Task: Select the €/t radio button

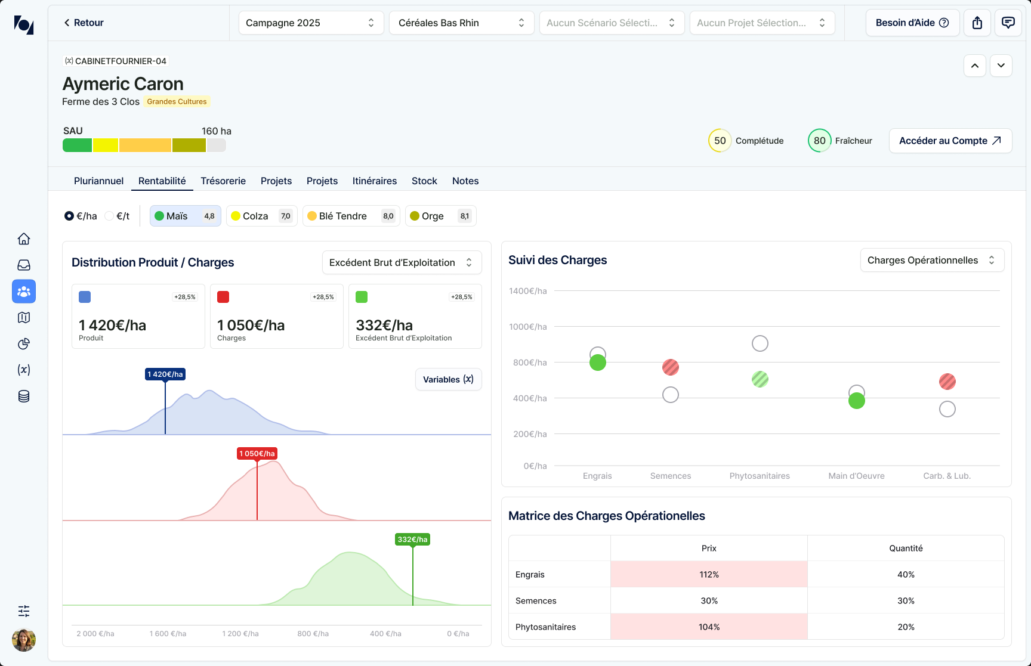Action: point(109,216)
